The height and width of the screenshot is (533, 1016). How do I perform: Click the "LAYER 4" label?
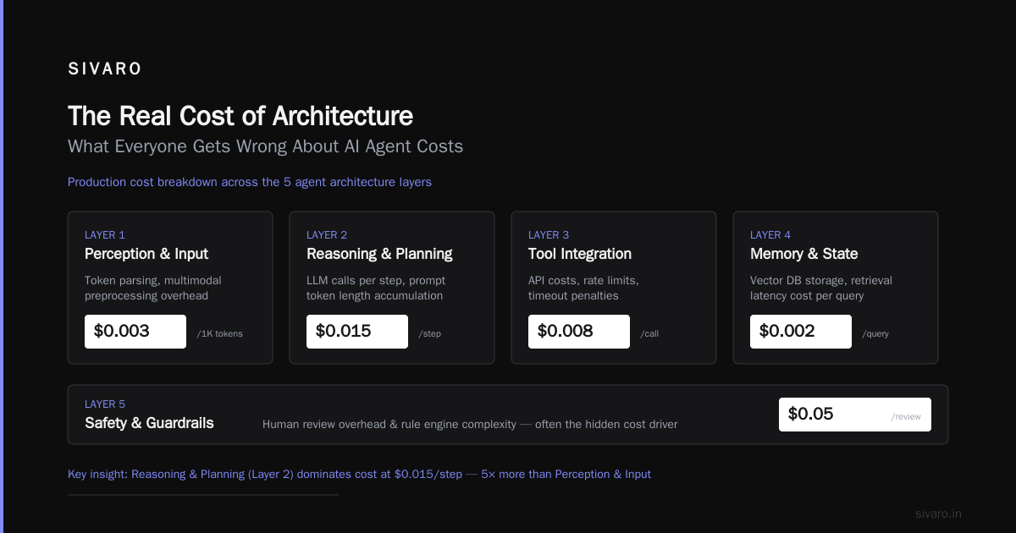[x=770, y=235]
